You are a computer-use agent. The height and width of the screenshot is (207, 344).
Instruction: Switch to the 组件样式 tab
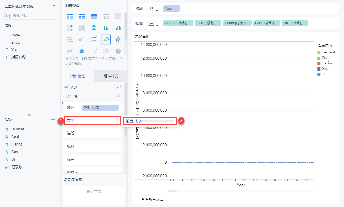coord(111,76)
